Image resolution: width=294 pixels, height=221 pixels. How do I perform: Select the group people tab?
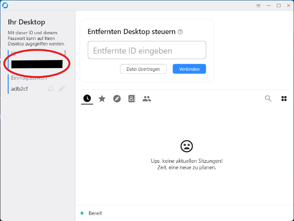tap(147, 99)
